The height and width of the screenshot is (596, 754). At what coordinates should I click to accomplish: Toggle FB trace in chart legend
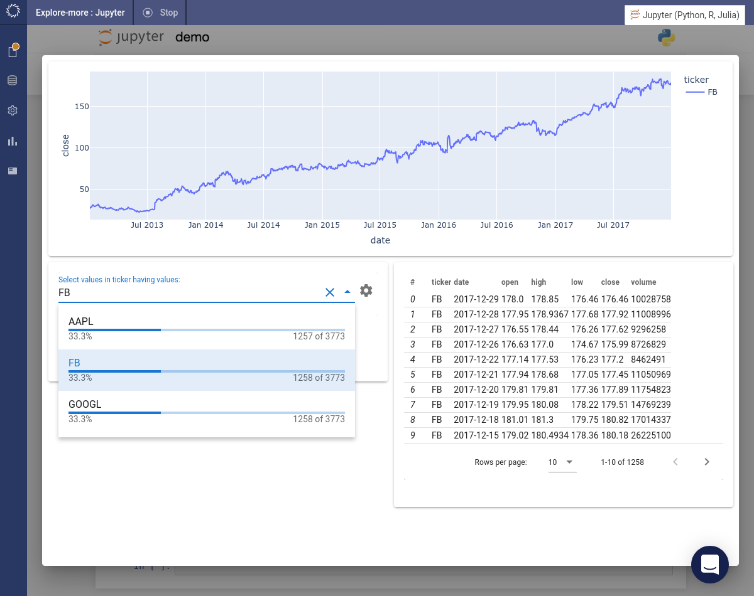click(702, 92)
